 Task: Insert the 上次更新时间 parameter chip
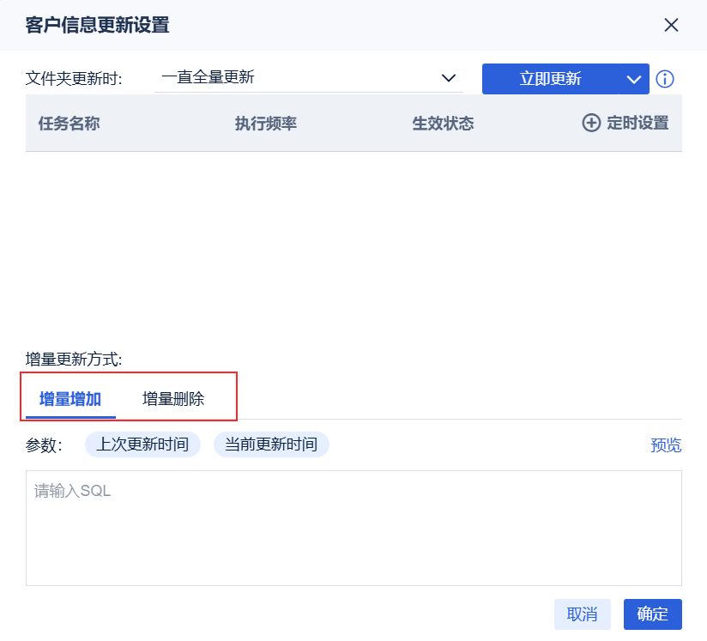[x=142, y=444]
